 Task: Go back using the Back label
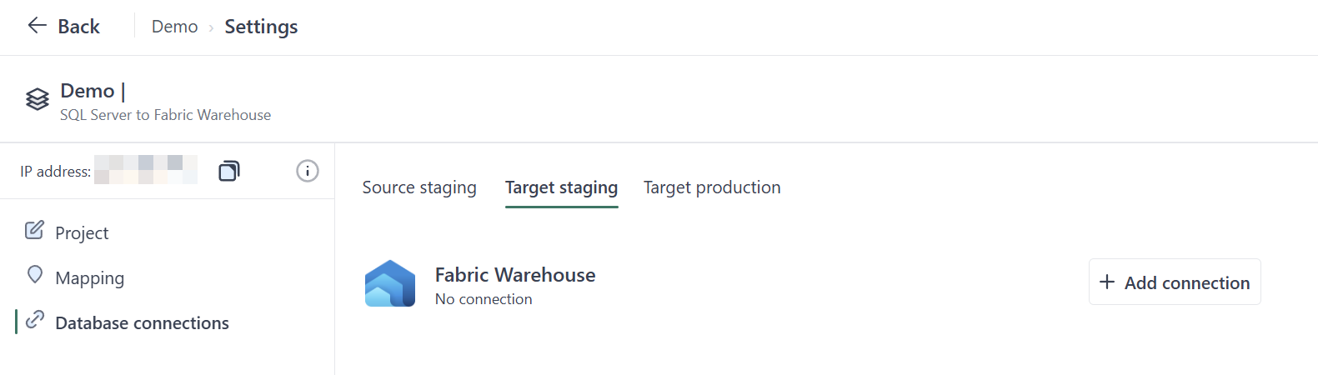tap(78, 27)
